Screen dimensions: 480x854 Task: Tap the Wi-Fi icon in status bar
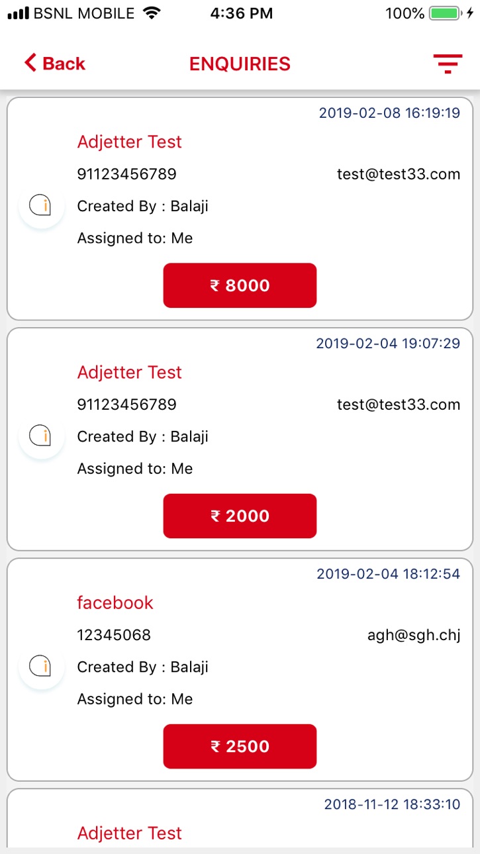point(152,13)
